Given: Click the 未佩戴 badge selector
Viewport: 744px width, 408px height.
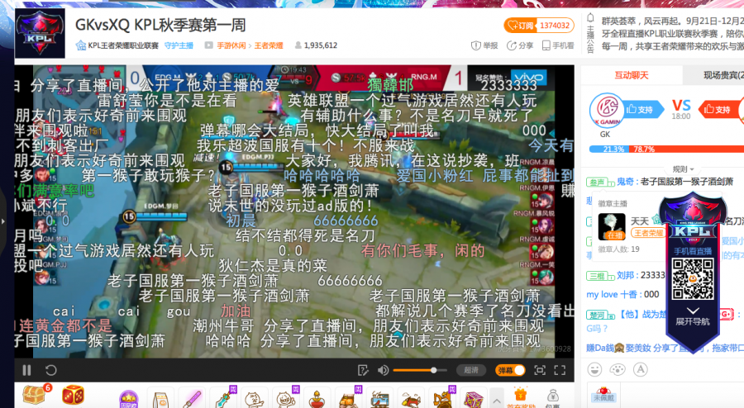Looking at the screenshot, I should pos(603,396).
